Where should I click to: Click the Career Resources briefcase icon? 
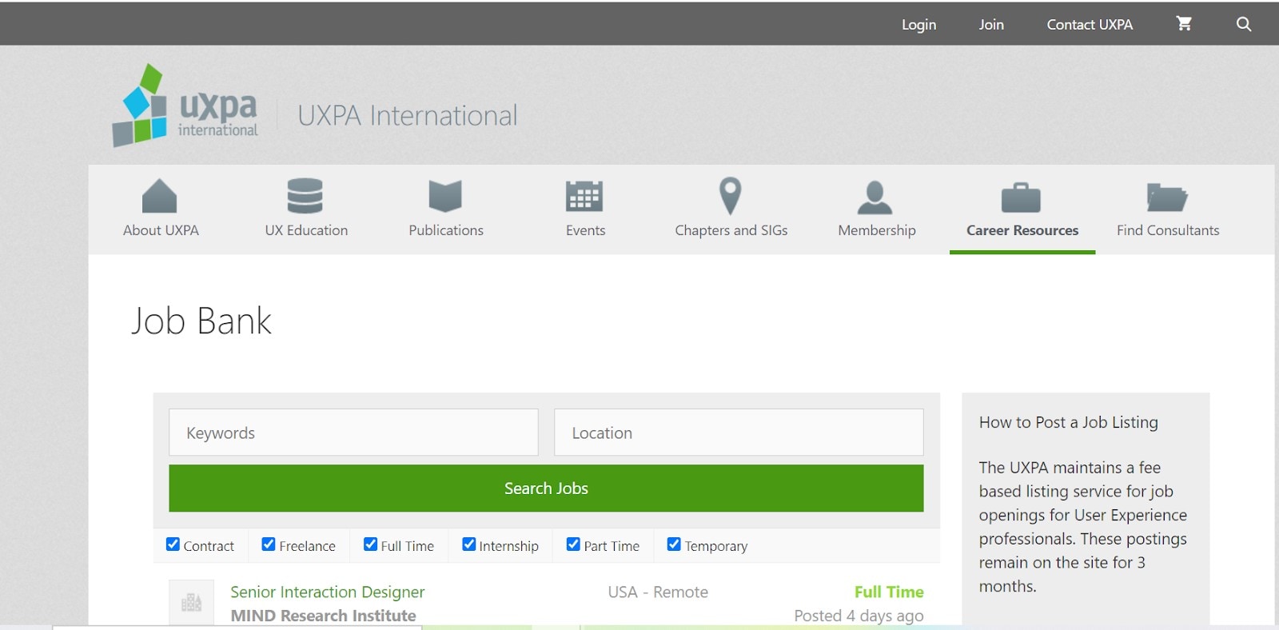pos(1021,197)
